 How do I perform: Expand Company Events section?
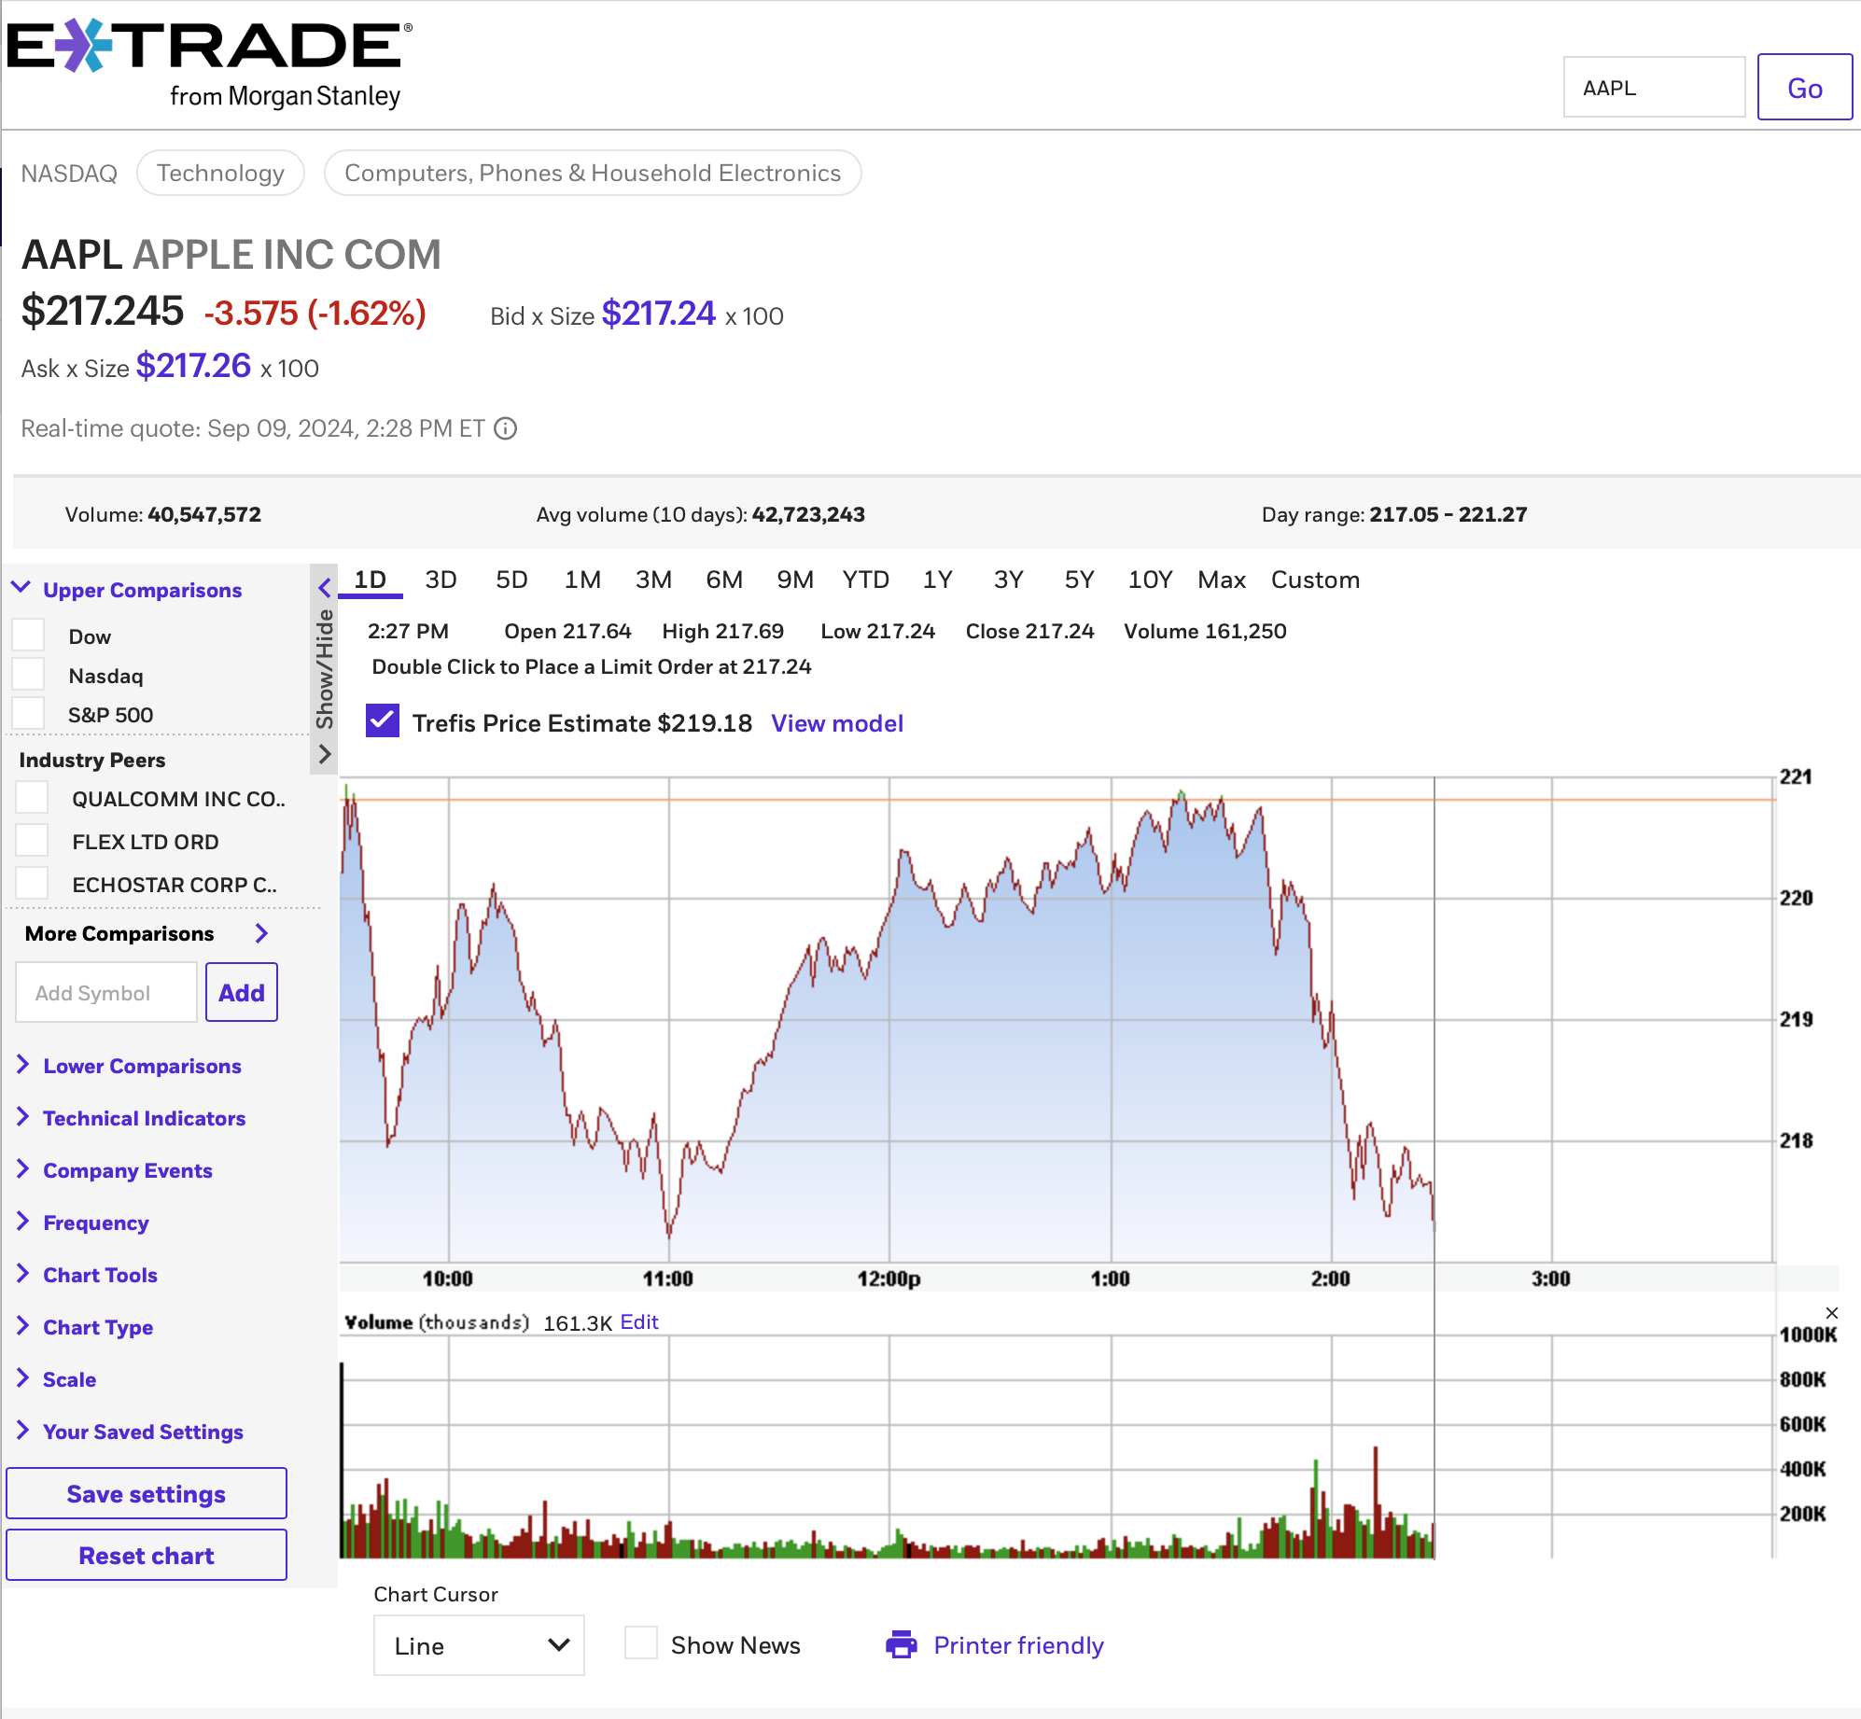[x=114, y=1170]
